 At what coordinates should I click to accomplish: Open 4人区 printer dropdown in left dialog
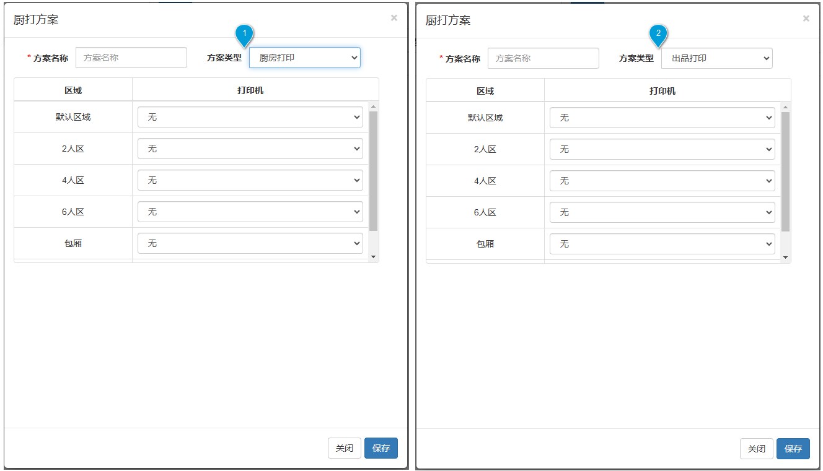tap(250, 180)
